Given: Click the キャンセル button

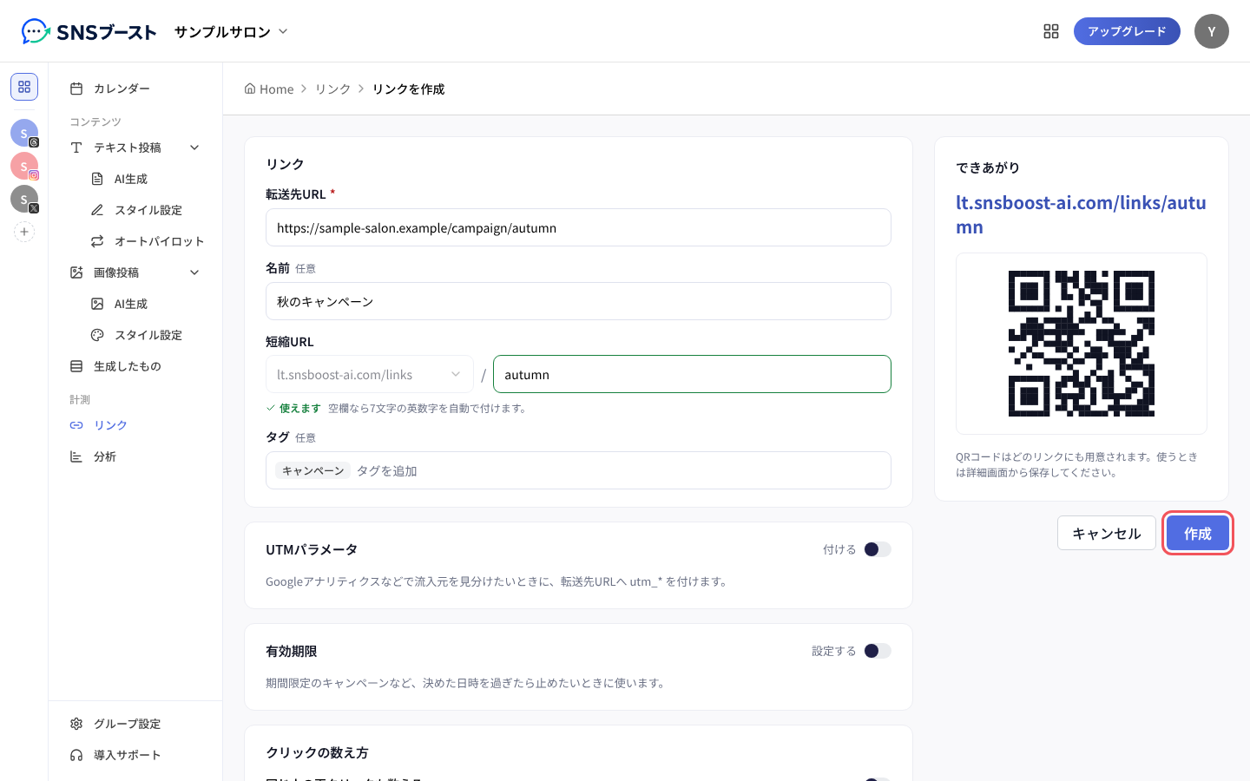Looking at the screenshot, I should click(x=1107, y=533).
